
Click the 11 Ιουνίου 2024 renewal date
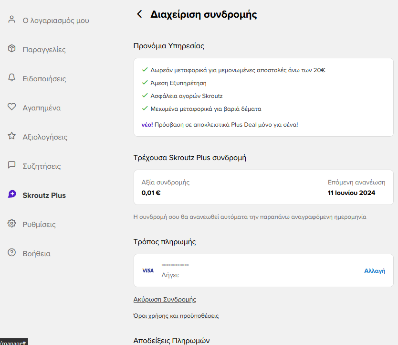tap(351, 193)
